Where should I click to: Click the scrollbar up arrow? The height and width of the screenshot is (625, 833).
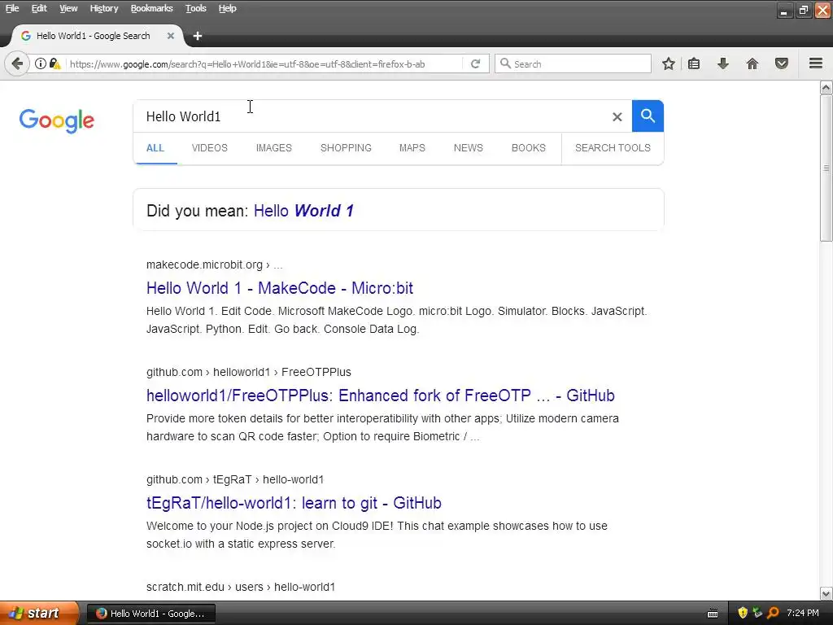click(826, 88)
